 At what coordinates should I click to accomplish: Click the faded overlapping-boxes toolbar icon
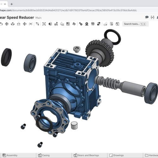tap(62, 24)
